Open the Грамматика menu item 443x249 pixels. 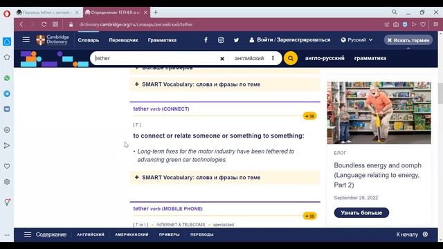coord(162,40)
